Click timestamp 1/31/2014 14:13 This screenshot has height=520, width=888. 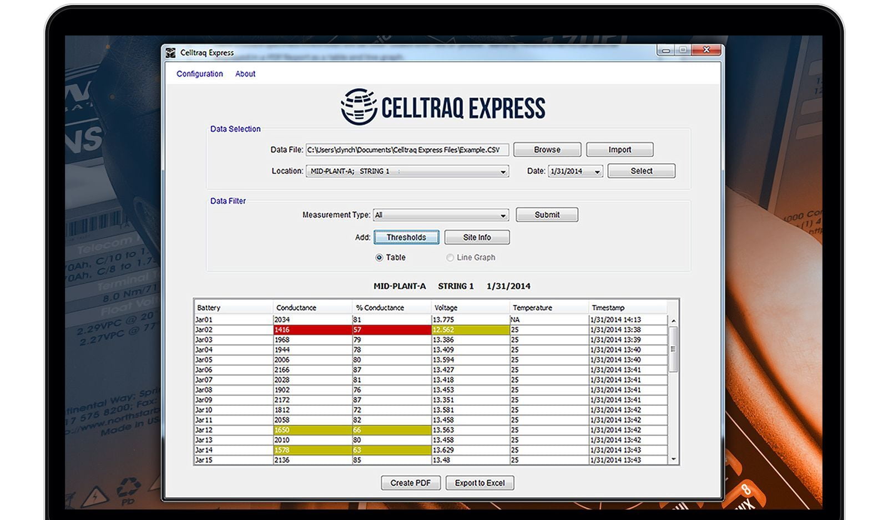[x=628, y=320]
